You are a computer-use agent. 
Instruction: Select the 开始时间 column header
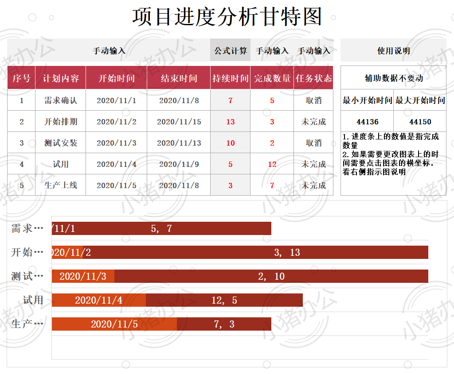[117, 78]
